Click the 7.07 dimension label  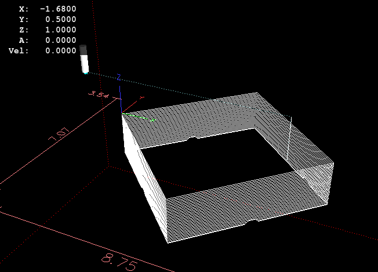58,137
